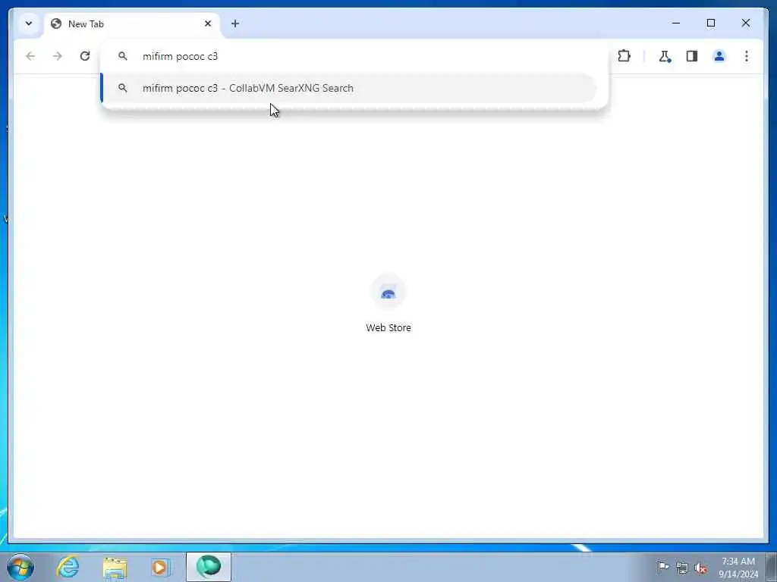Close the browser window
Image resolution: width=777 pixels, height=582 pixels.
click(746, 23)
